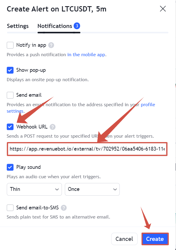176x250 pixels.
Task: Enable the Send email checkbox
Action: [x=10, y=95]
